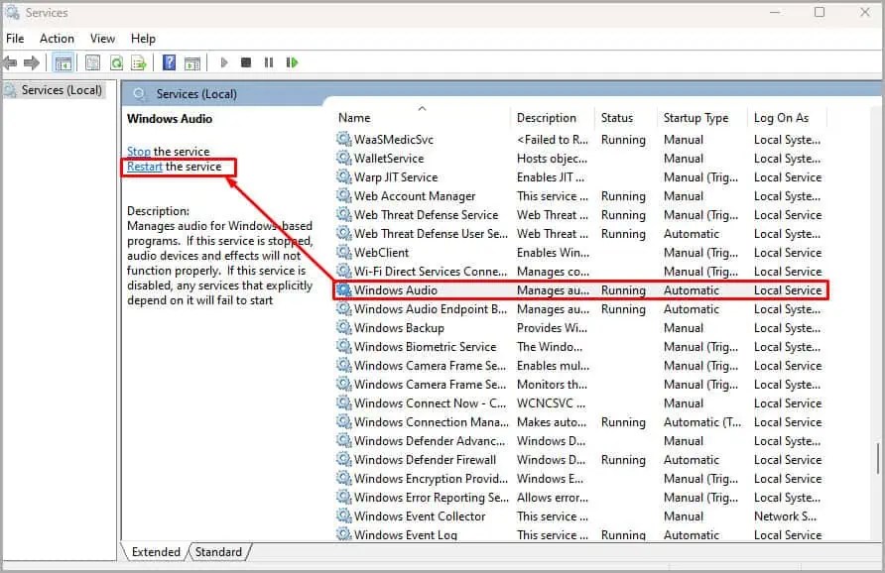This screenshot has height=573, width=885.
Task: Open the View menu
Action: [102, 38]
